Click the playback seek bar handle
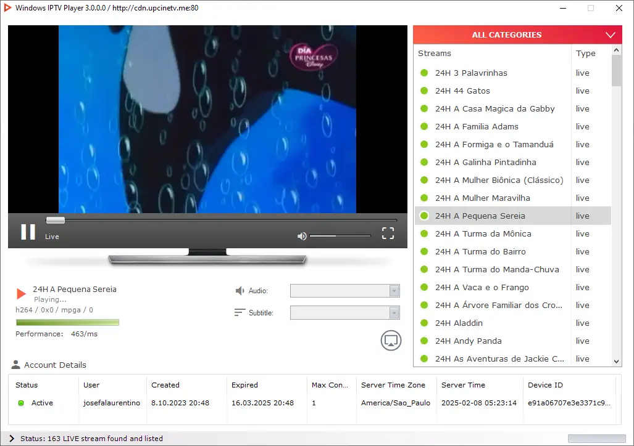This screenshot has height=446, width=634. pyautogui.click(x=56, y=220)
